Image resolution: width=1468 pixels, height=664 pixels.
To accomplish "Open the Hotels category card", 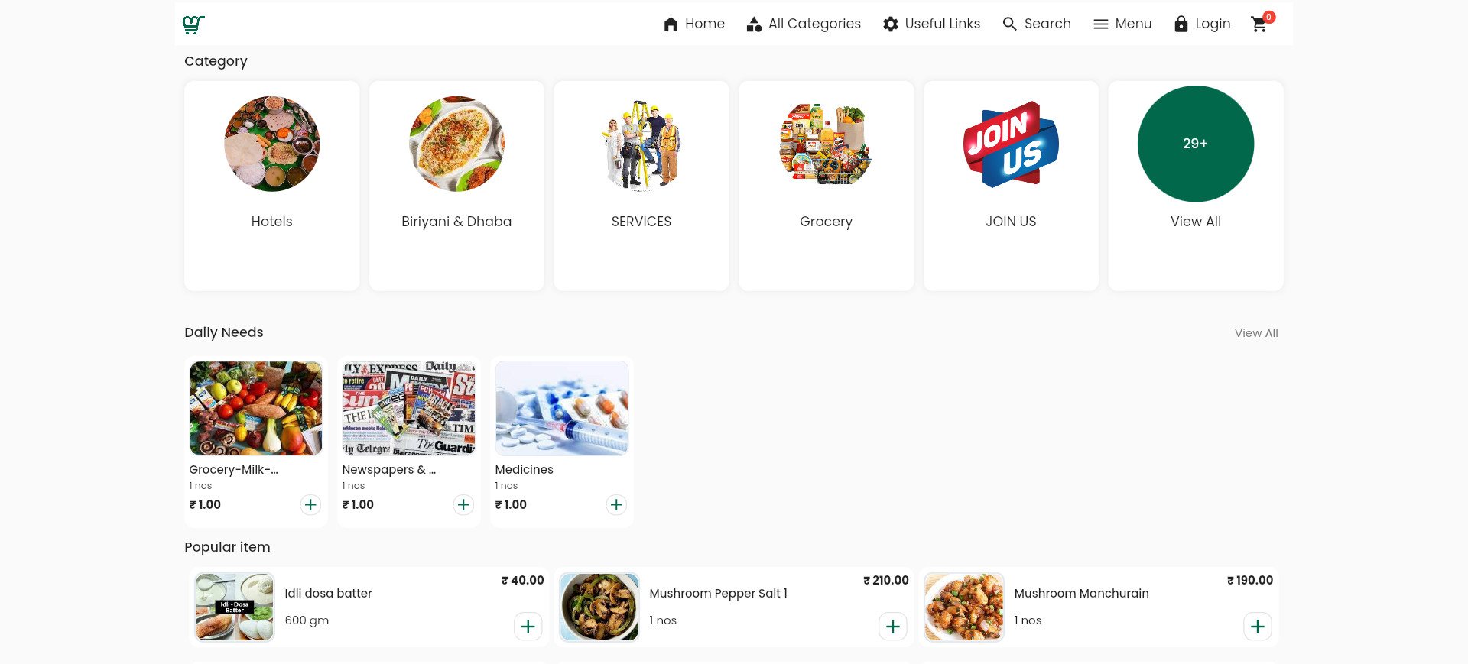I will pyautogui.click(x=272, y=186).
